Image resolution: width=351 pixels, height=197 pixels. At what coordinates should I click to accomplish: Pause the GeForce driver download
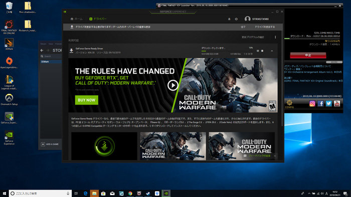258,51
